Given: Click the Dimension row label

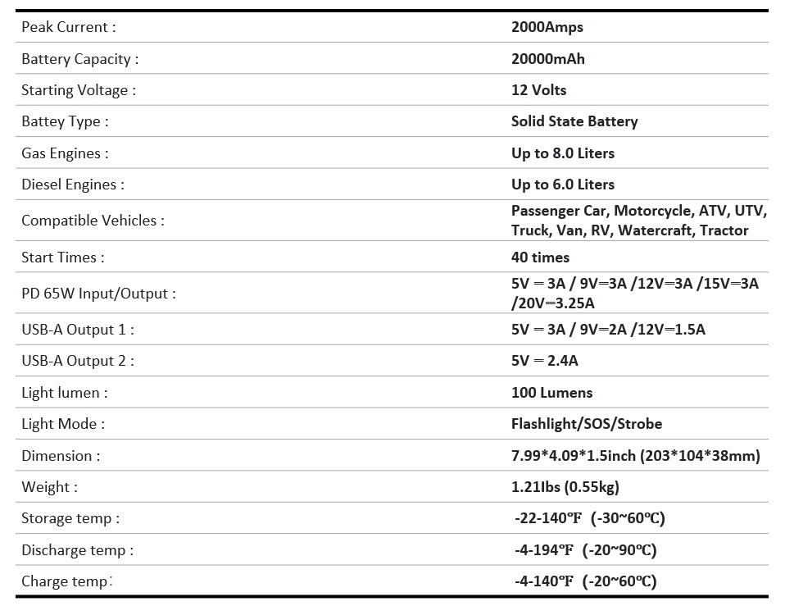Looking at the screenshot, I should pyautogui.click(x=61, y=456).
